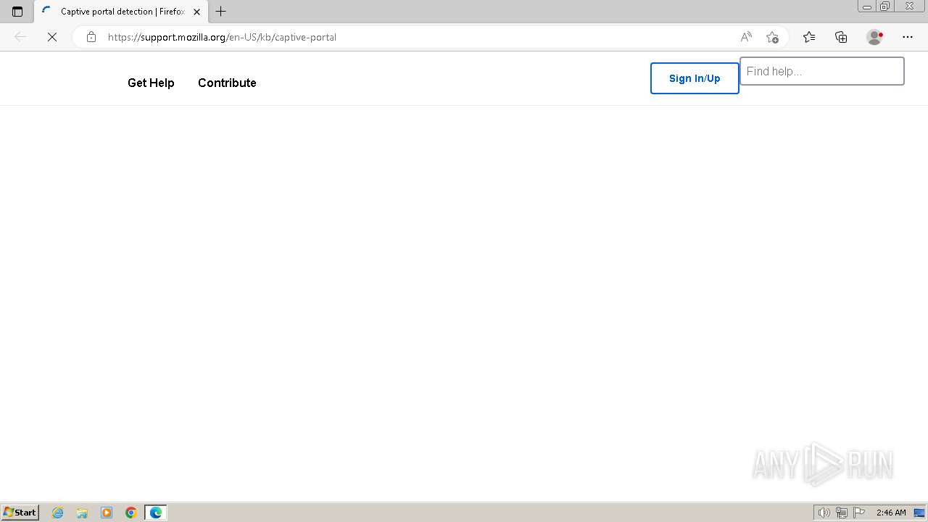
Task: Add this page to favorites
Action: pos(772,37)
